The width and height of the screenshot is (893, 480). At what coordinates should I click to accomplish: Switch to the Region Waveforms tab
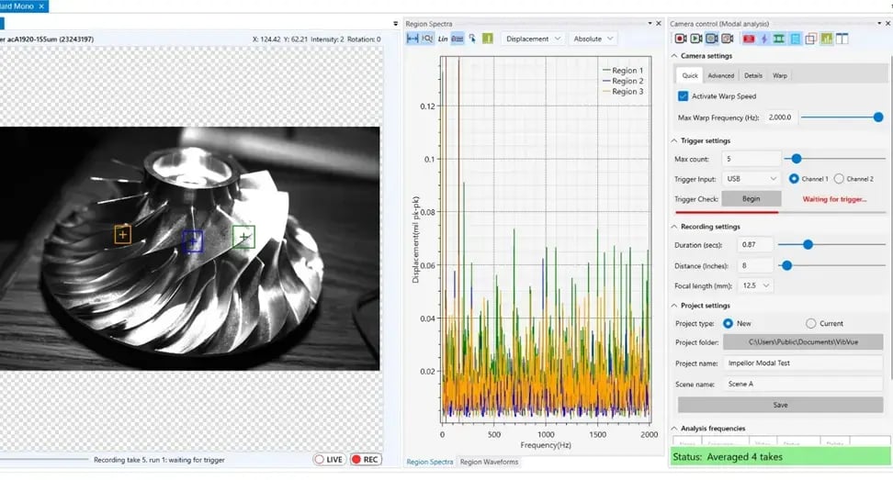[489, 462]
